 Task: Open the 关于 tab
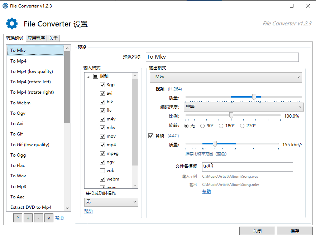[x=53, y=38]
